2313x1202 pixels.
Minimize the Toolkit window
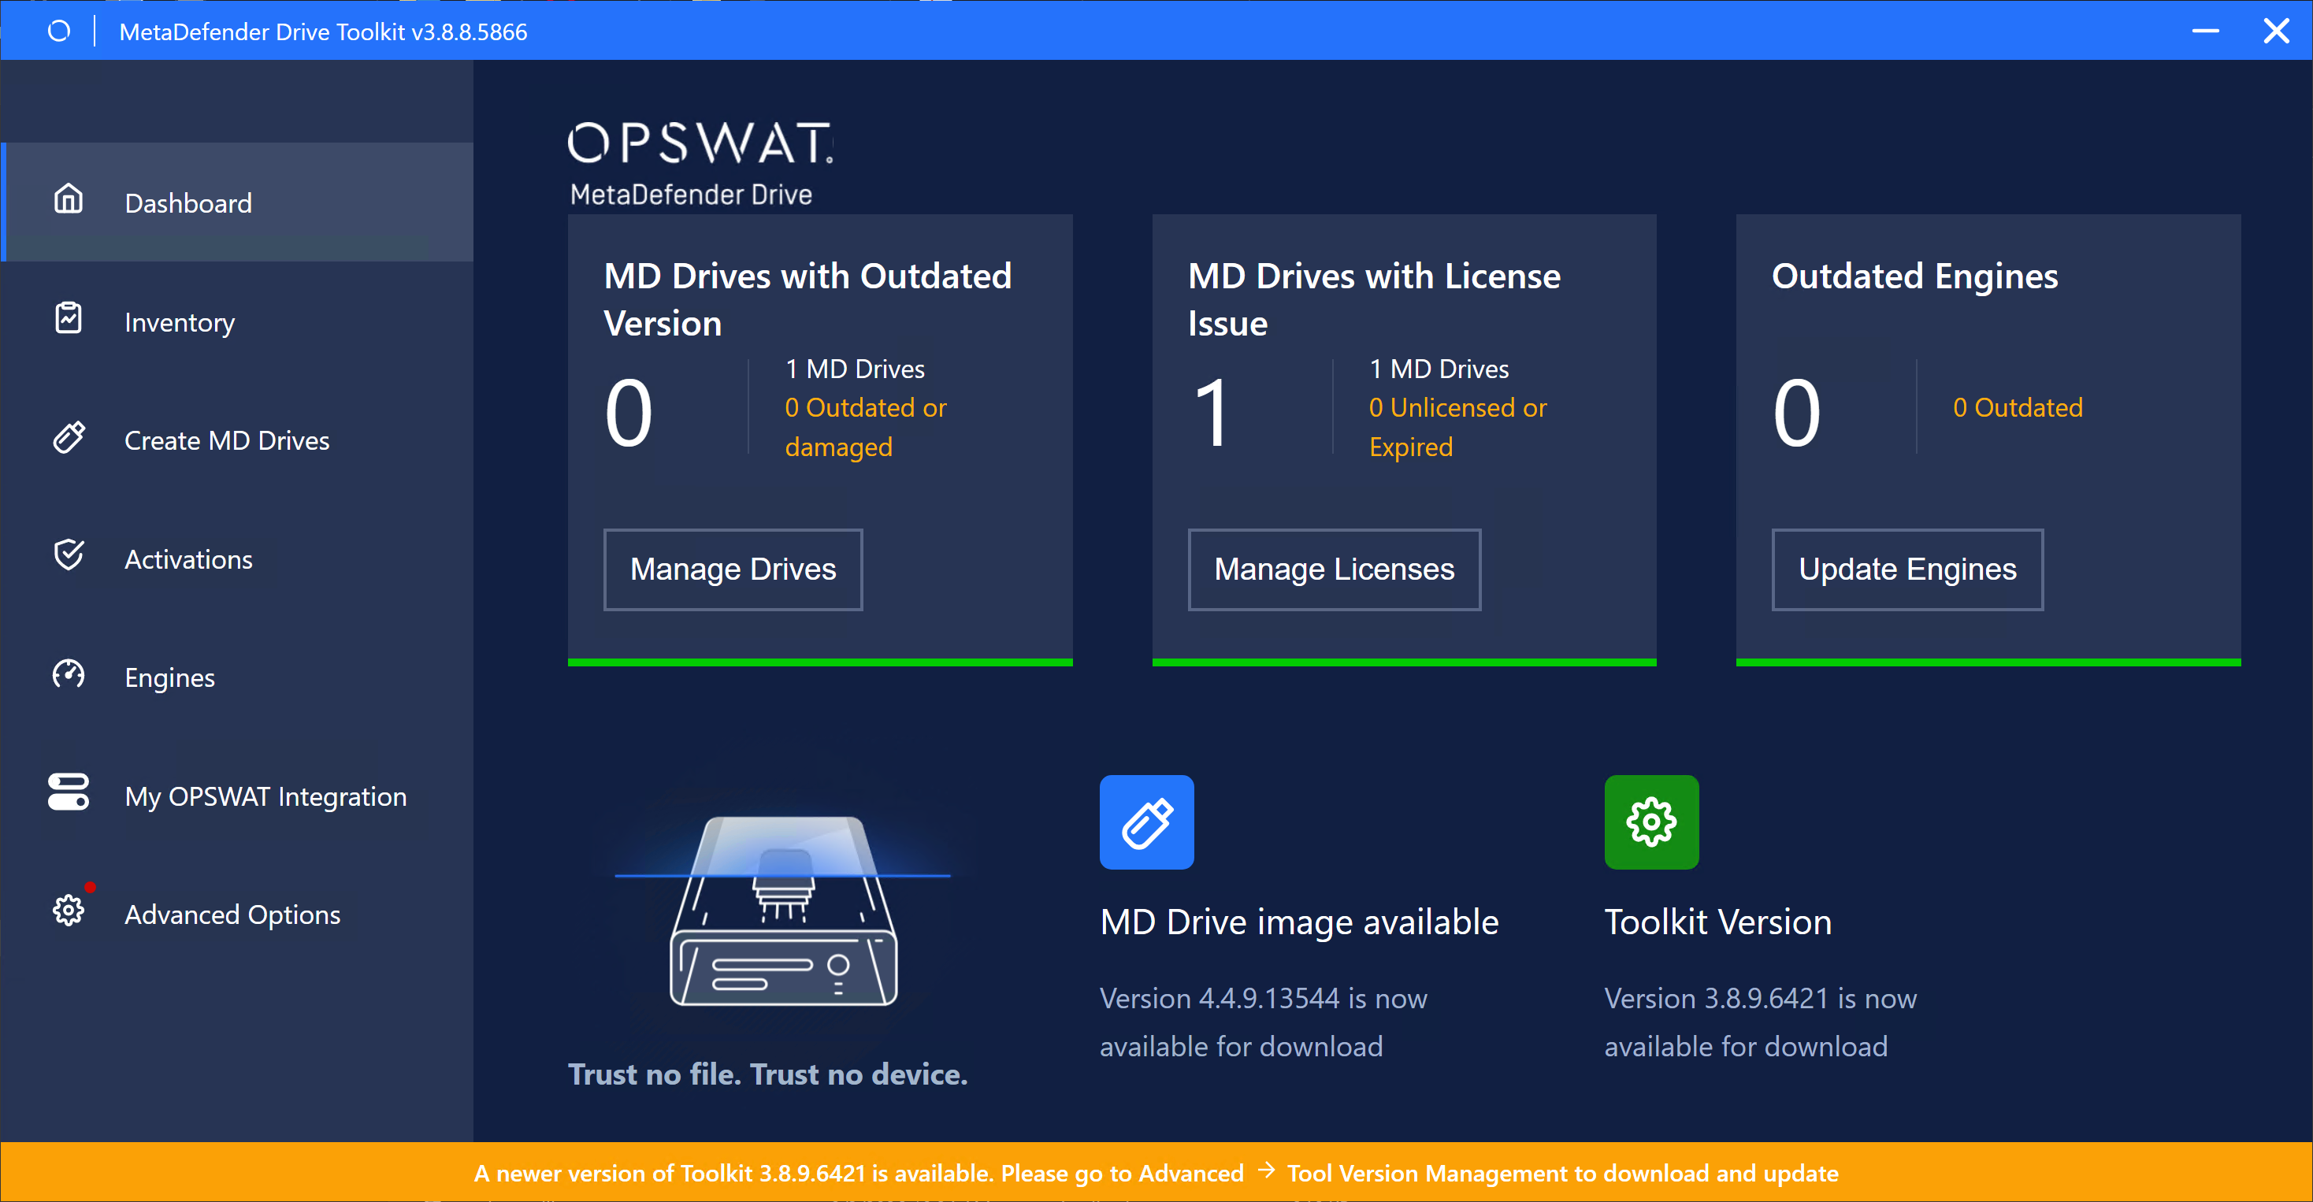pyautogui.click(x=2205, y=32)
